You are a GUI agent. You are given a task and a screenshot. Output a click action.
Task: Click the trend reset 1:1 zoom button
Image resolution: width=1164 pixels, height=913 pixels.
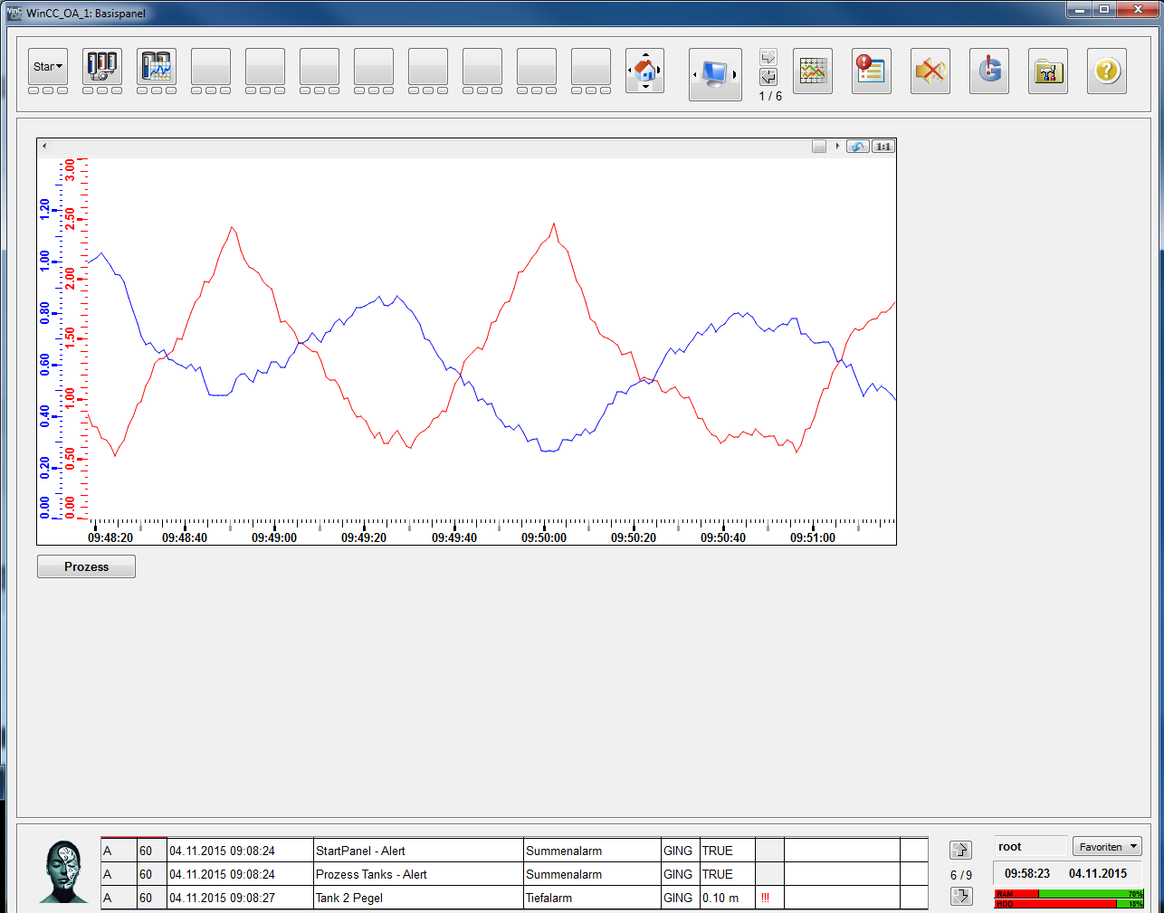(x=883, y=147)
